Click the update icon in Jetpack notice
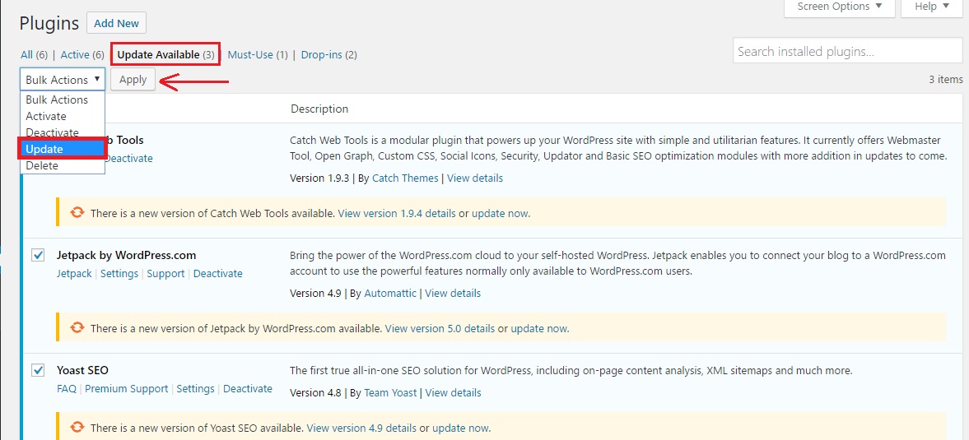This screenshot has width=969, height=440. coord(77,327)
